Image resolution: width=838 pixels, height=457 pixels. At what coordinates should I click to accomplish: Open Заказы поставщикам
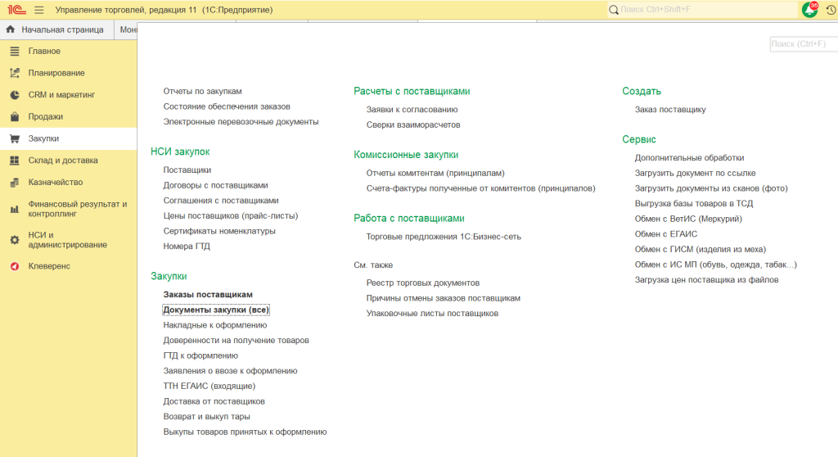208,294
